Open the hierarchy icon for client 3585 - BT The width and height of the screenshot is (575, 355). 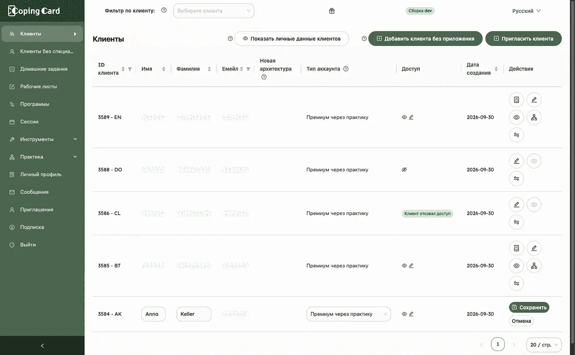pyautogui.click(x=534, y=265)
